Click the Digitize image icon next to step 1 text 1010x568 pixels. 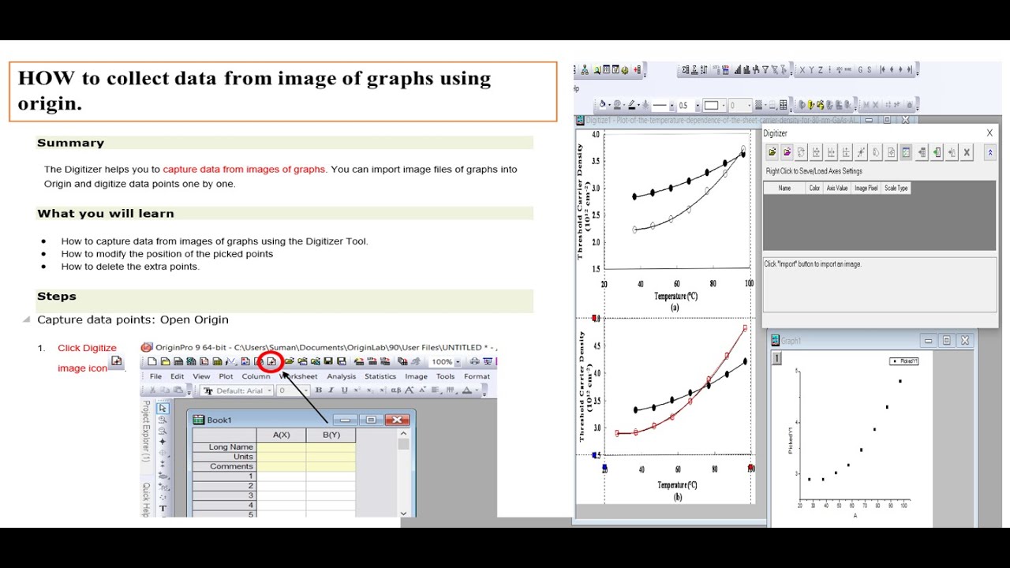(x=116, y=361)
